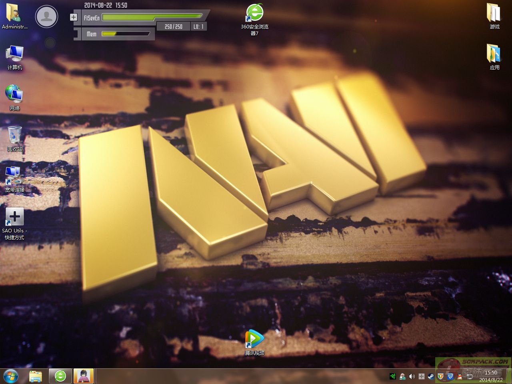Open the 360 Safe Browser desktop shortcut
Screen dimensions: 512x384
pyautogui.click(x=254, y=14)
